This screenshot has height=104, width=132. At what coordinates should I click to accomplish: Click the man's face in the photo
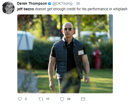point(68,30)
